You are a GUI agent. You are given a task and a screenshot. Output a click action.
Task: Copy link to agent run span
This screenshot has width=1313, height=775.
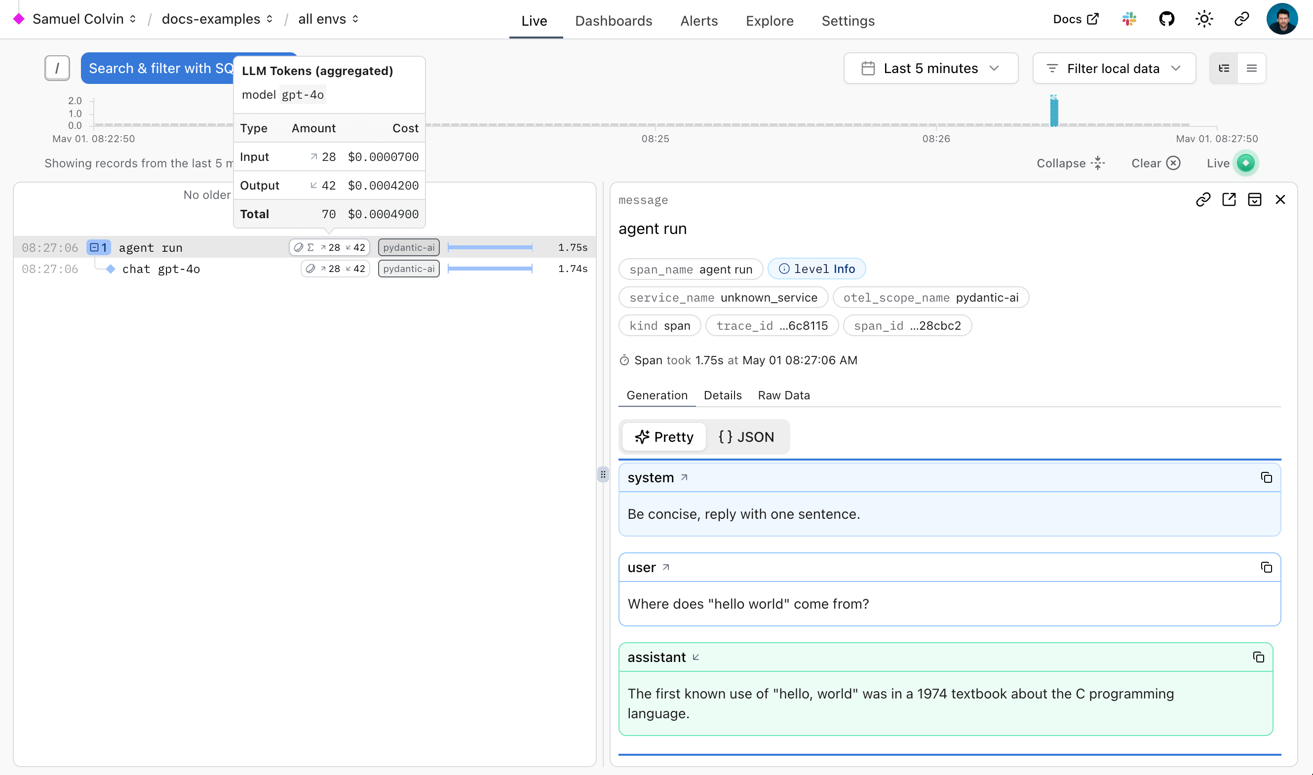click(1203, 199)
